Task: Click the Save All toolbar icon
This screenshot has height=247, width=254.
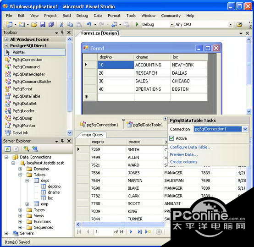Action: click(x=51, y=24)
